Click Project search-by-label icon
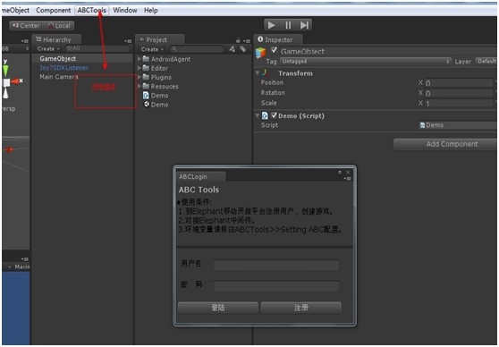 [243, 49]
